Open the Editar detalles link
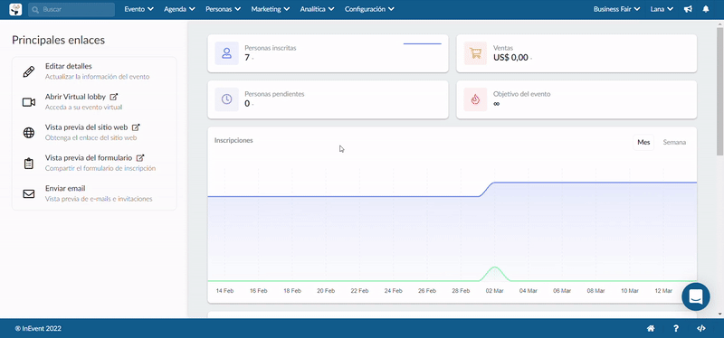The width and height of the screenshot is (724, 338). point(69,66)
